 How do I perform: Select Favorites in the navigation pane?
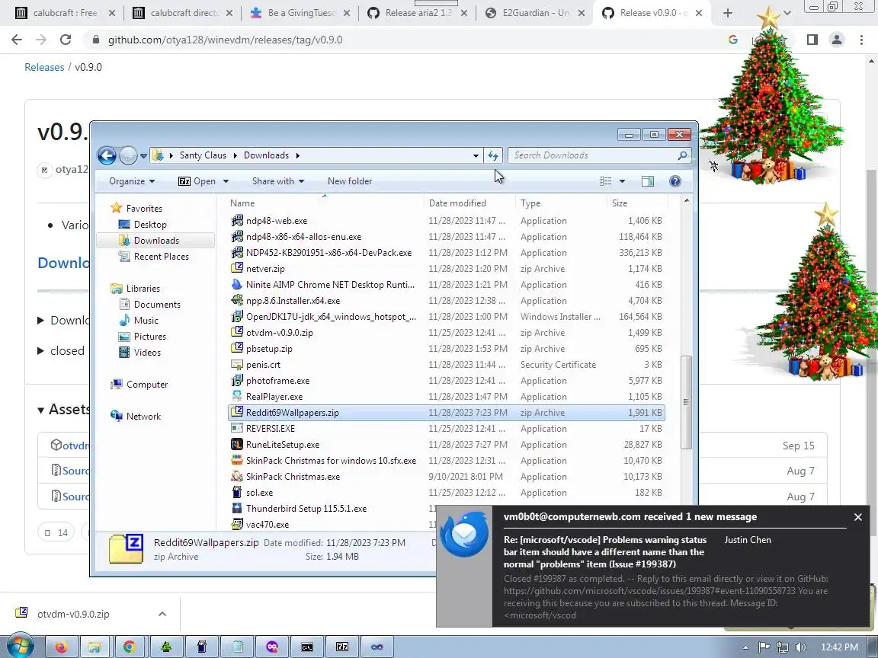(x=144, y=208)
